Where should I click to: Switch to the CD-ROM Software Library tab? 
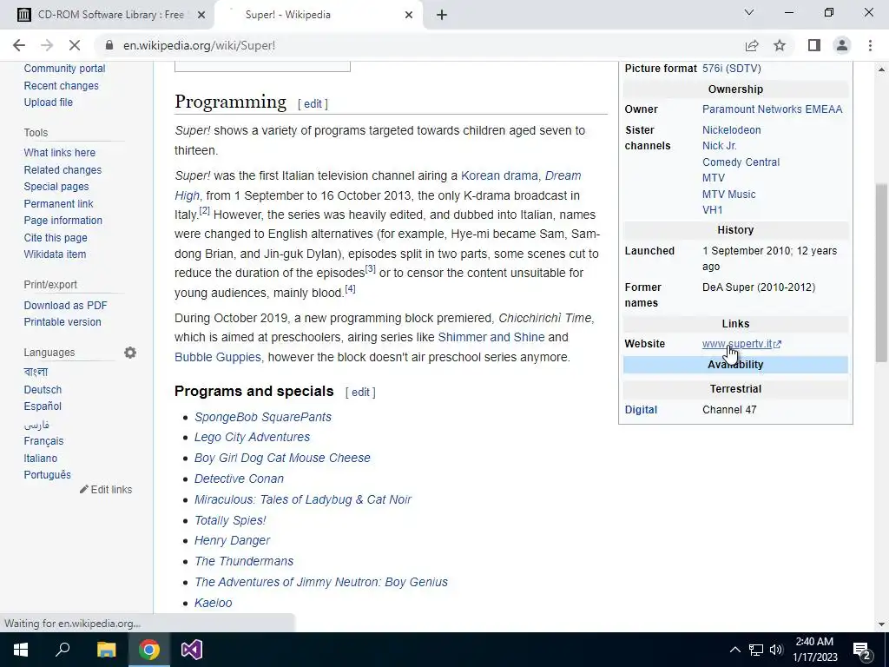tap(110, 15)
